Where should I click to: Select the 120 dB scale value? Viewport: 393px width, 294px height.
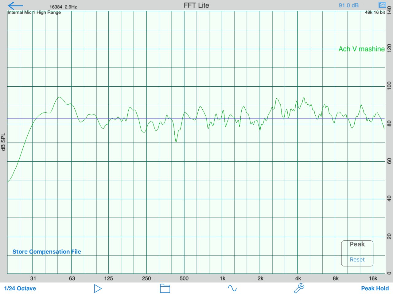389,48
